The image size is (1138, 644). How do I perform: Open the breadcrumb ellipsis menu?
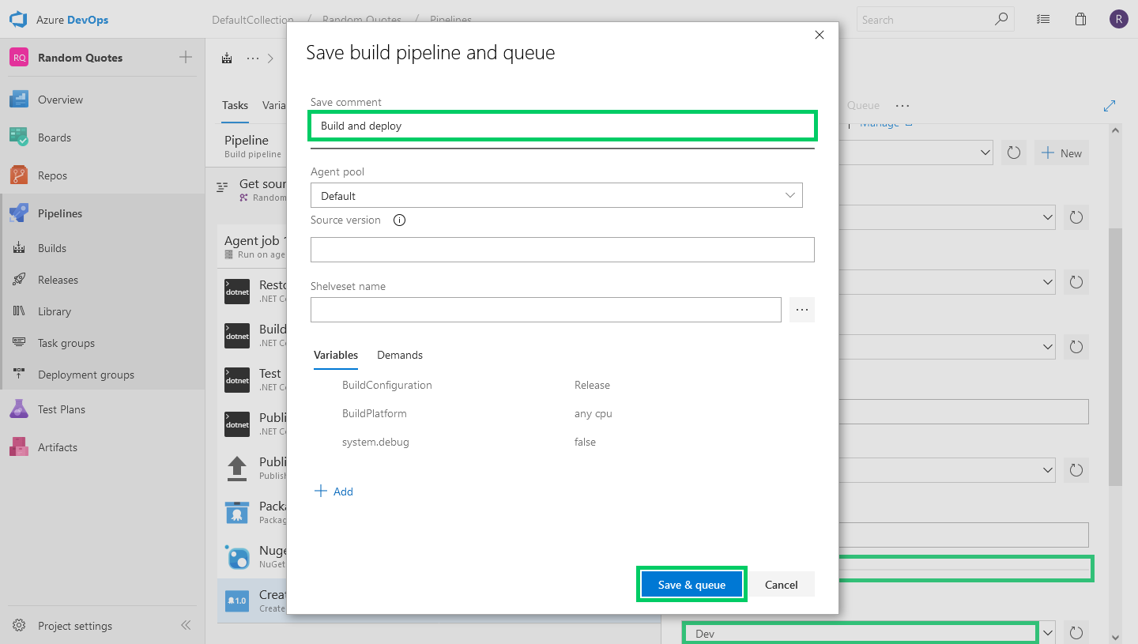pyautogui.click(x=252, y=58)
